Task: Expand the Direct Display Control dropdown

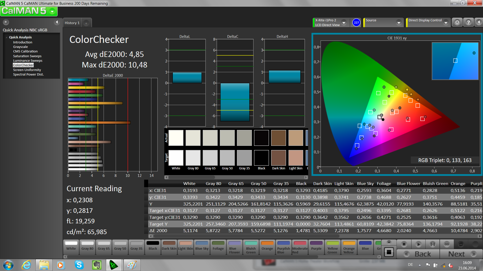Action: (x=446, y=23)
